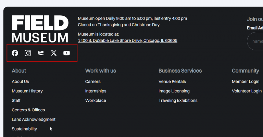Viewport: 263px width, 137px height.
Task: Open the Traveling Exhibitions link
Action: click(x=178, y=101)
